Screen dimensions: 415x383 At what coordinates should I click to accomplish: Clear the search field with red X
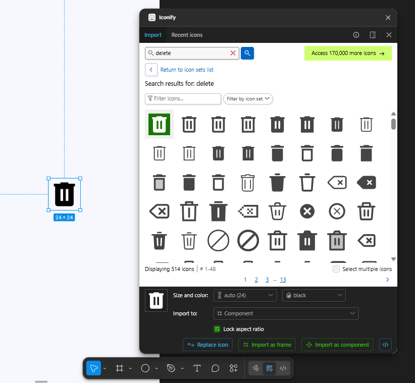click(233, 53)
